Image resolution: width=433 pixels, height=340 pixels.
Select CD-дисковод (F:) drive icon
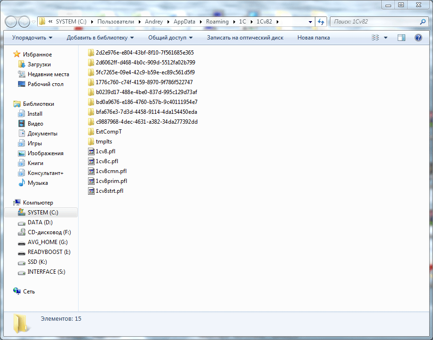point(22,232)
